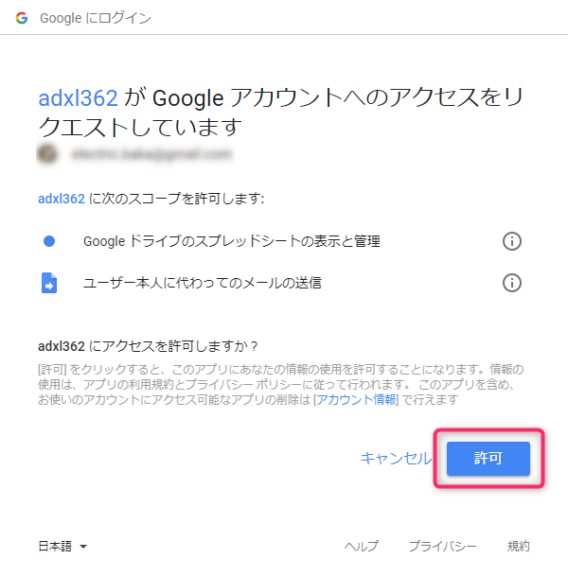The image size is (568, 576).
Task: Click the キャンセル button
Action: (395, 458)
